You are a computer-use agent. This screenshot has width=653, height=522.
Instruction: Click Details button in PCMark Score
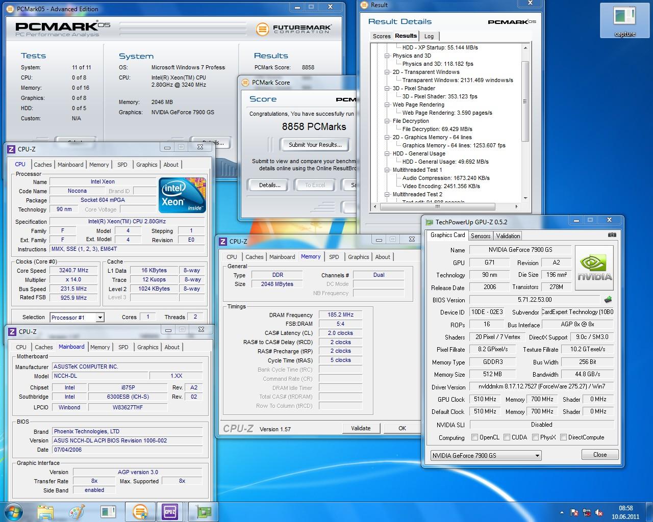pos(269,185)
